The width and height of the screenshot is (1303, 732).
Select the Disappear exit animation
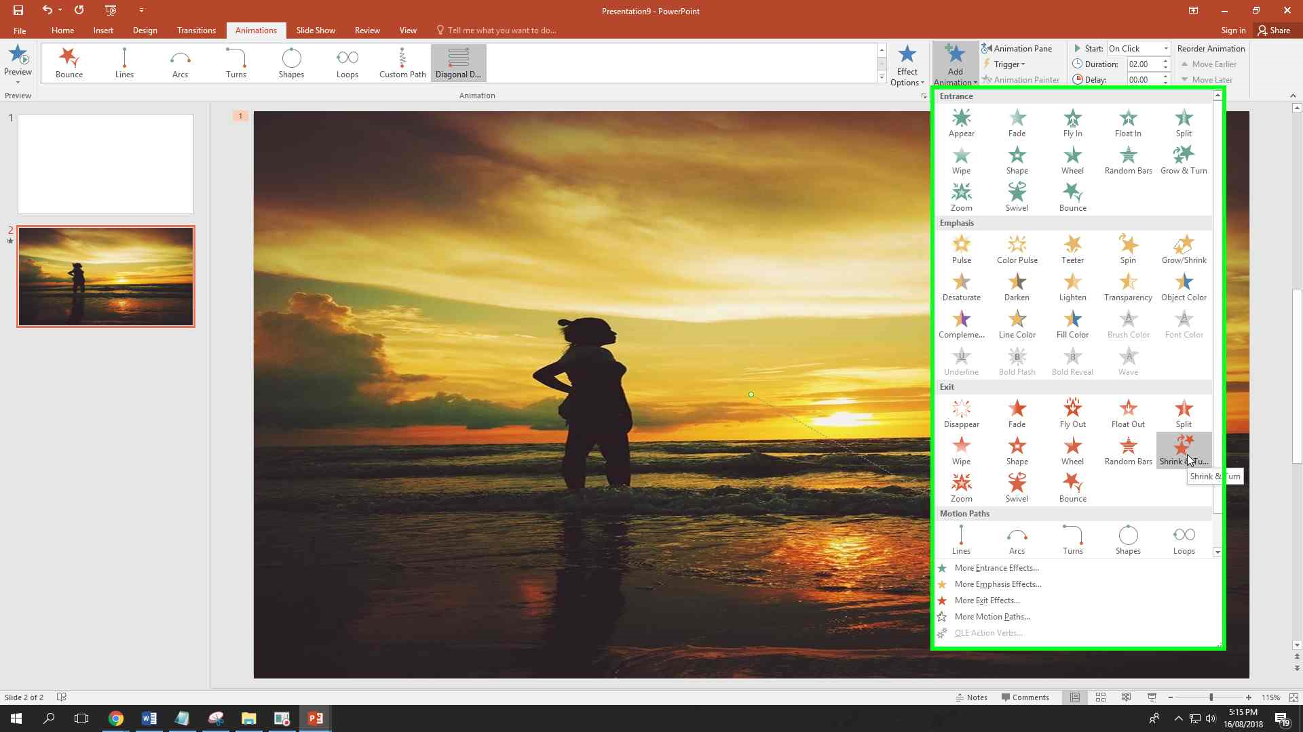click(x=961, y=413)
